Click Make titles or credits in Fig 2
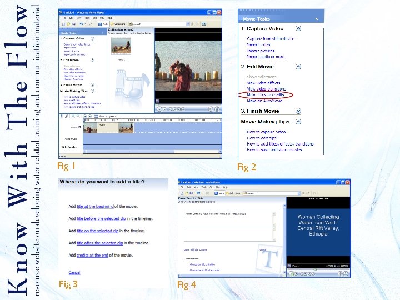The image size is (400, 300). pos(266,95)
